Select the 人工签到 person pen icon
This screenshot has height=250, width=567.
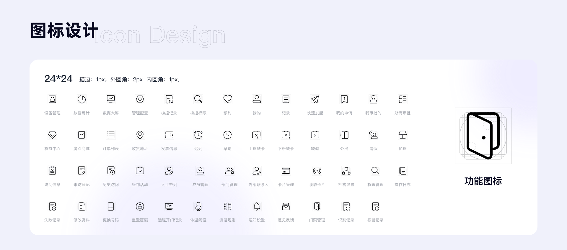[169, 171]
